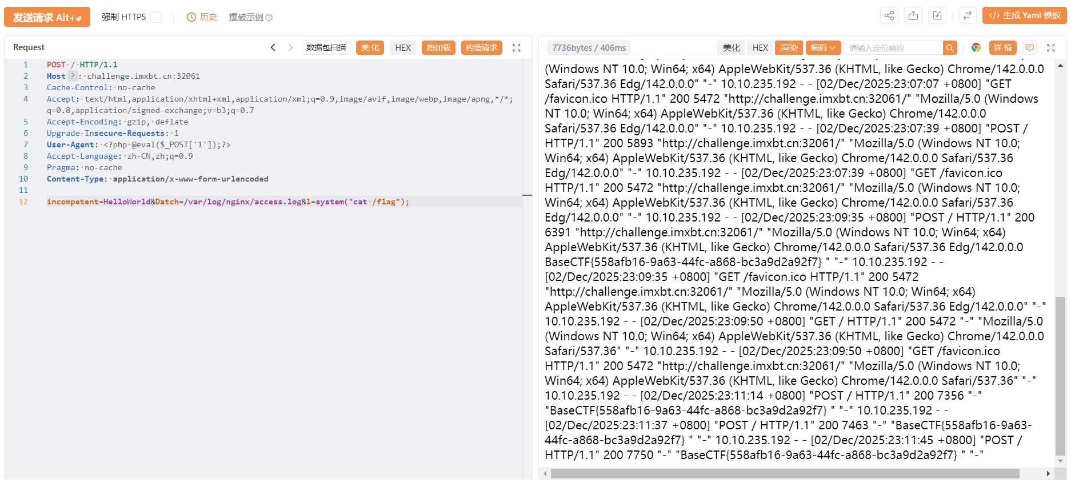Toggle HEX view in response panel
Image resolution: width=1071 pixels, height=483 pixels.
760,48
